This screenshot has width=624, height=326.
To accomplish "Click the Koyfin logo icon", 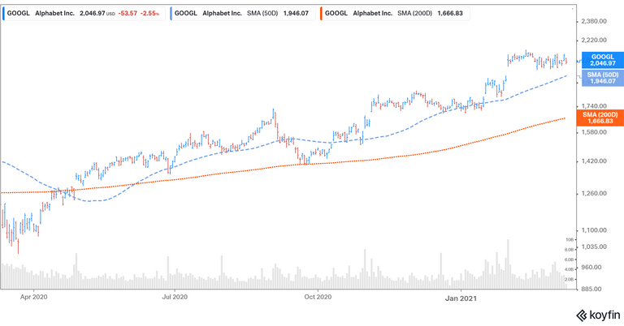I will pyautogui.click(x=583, y=315).
